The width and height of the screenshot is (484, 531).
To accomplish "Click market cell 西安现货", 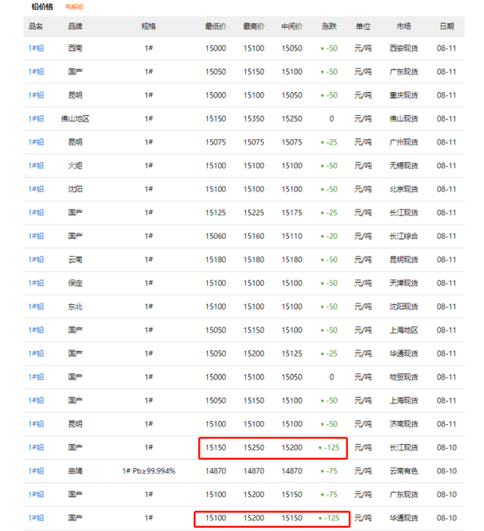I will [x=404, y=48].
